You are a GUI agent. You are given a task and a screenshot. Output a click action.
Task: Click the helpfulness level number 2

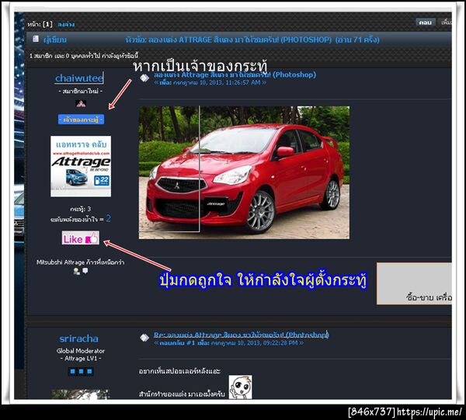click(109, 219)
